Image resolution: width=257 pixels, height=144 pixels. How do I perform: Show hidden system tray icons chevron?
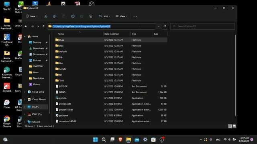tap(201, 140)
